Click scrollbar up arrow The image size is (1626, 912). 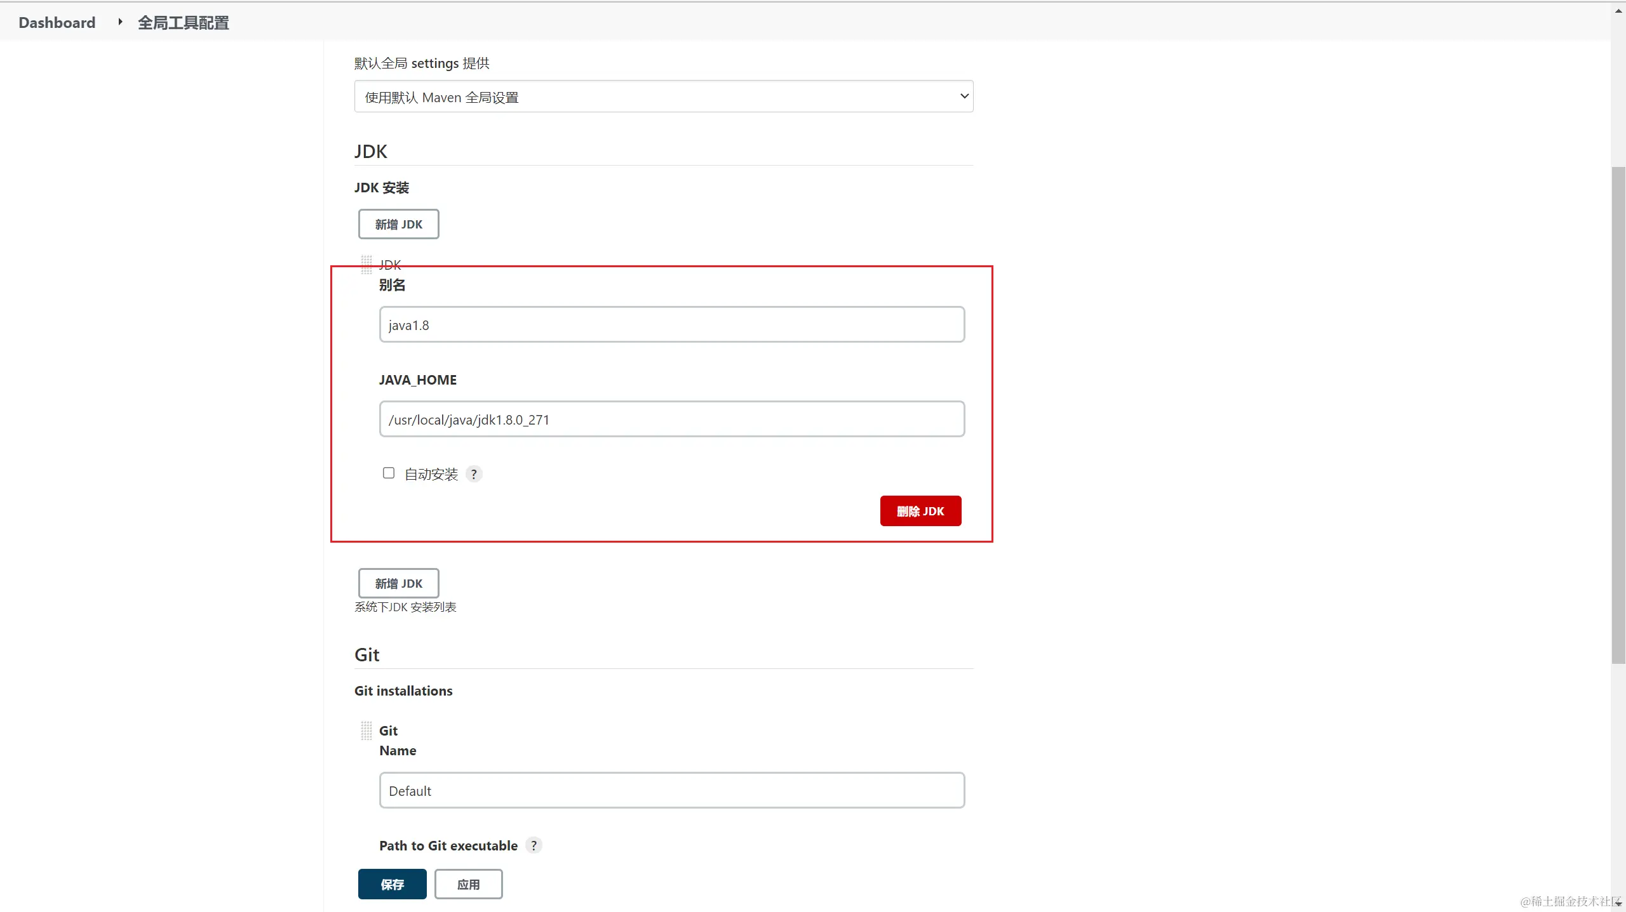1618,11
